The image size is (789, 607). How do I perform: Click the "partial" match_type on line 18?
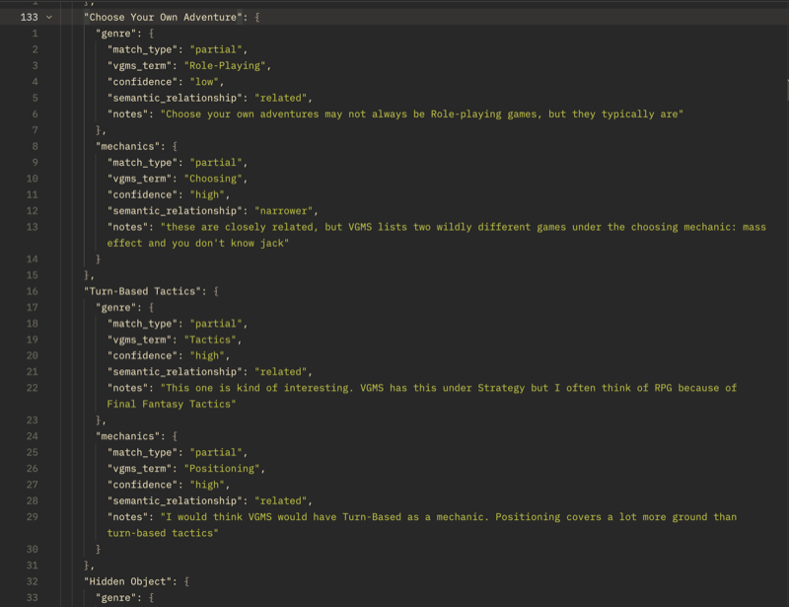(216, 324)
